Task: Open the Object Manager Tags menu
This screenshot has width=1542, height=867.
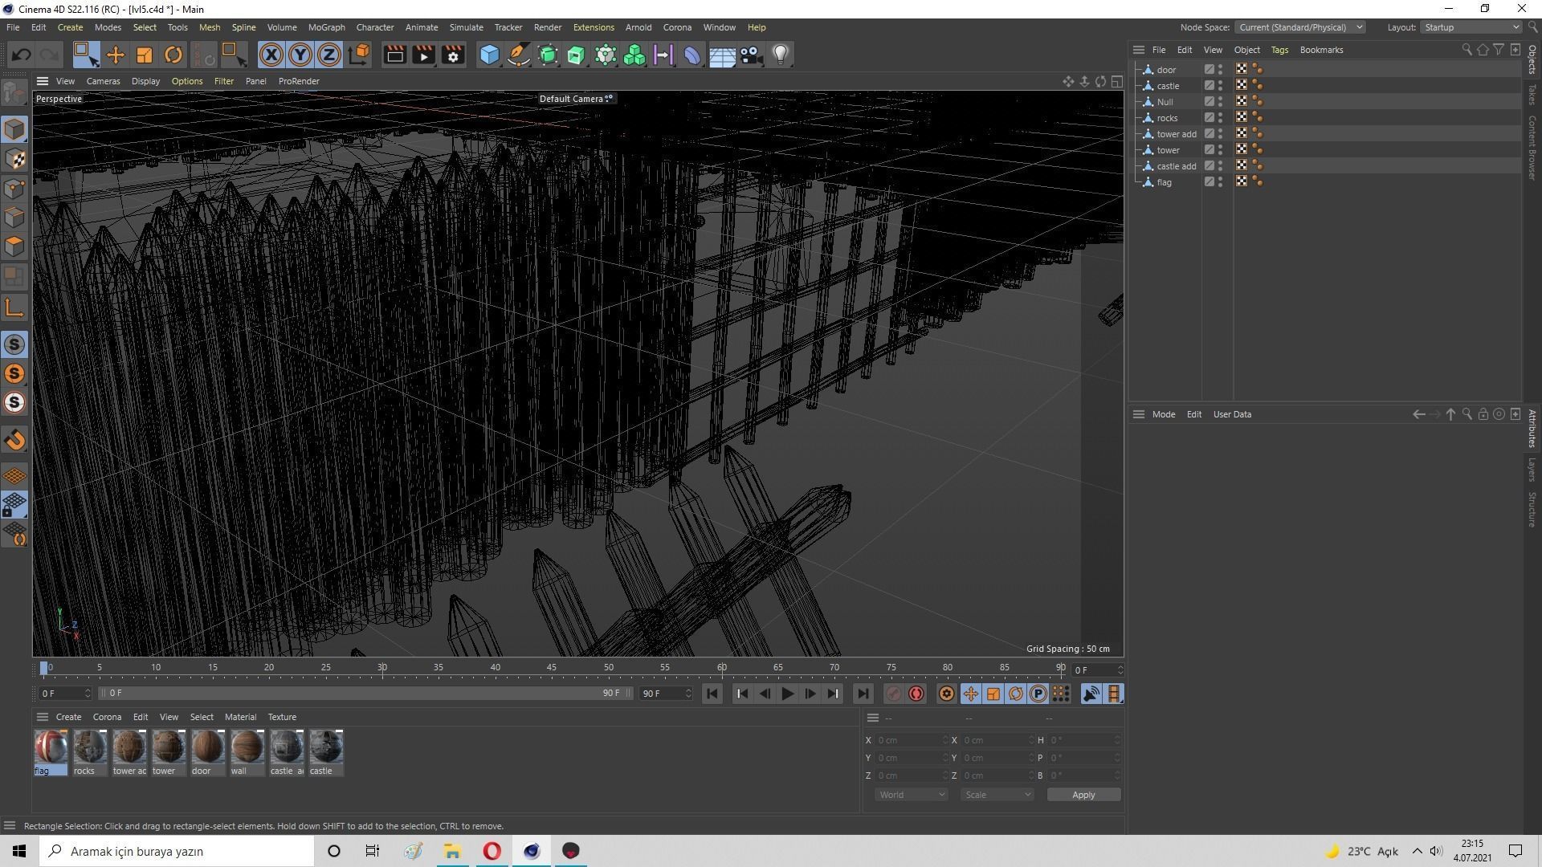Action: (x=1279, y=50)
